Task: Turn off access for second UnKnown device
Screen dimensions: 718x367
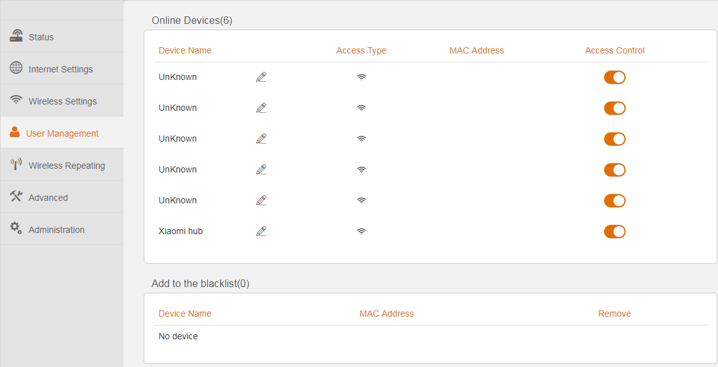Action: point(615,108)
